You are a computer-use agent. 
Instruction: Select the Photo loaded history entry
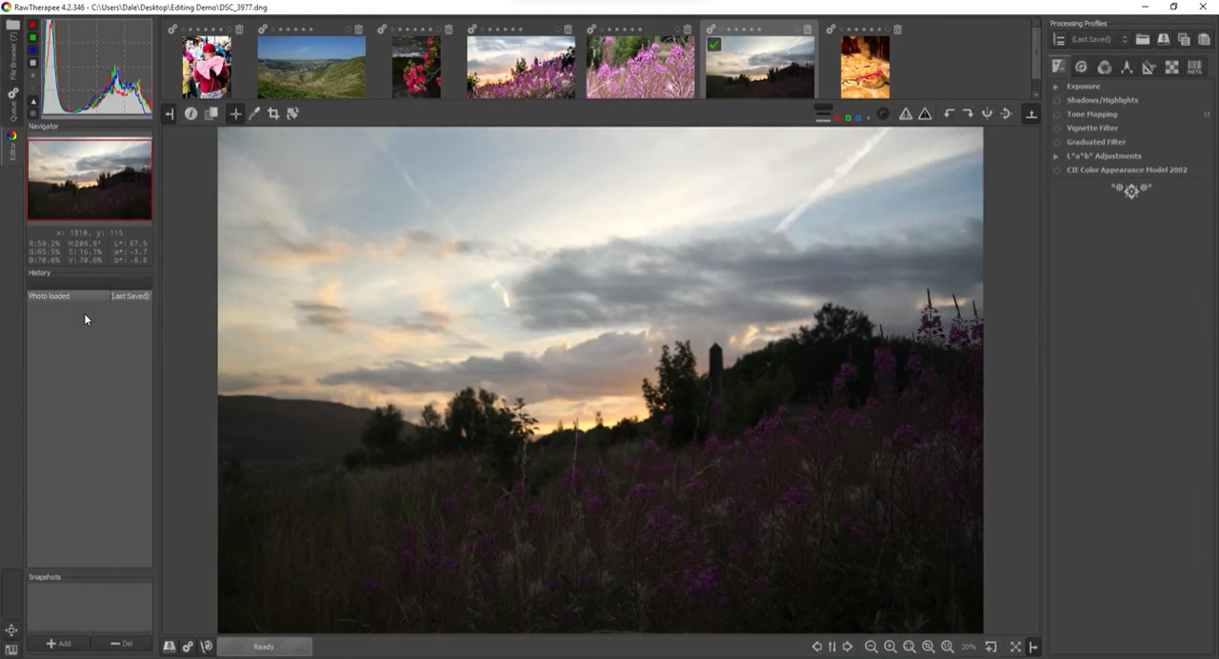pos(89,296)
